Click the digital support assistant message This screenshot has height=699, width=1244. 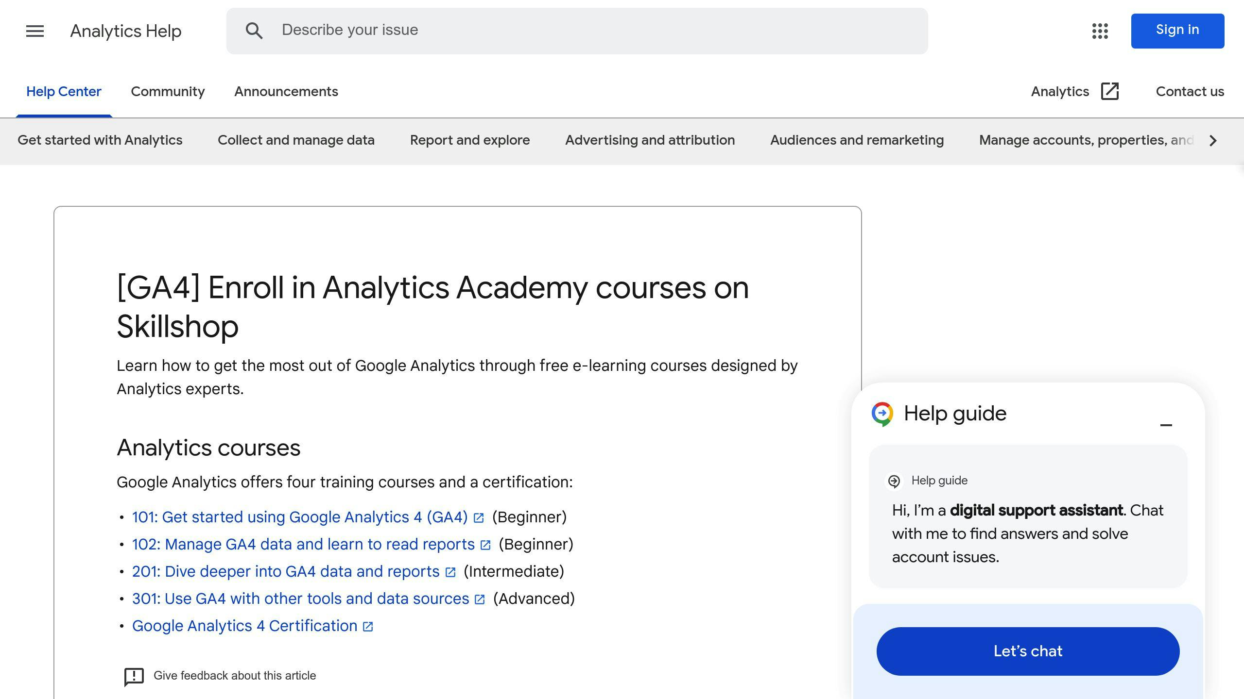point(1028,533)
